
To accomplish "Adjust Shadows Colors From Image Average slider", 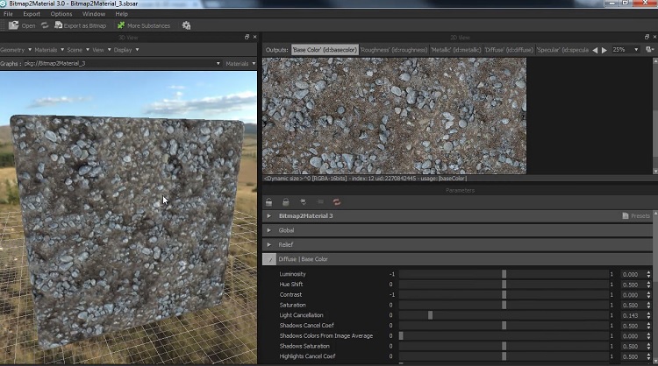I will pyautogui.click(x=504, y=336).
